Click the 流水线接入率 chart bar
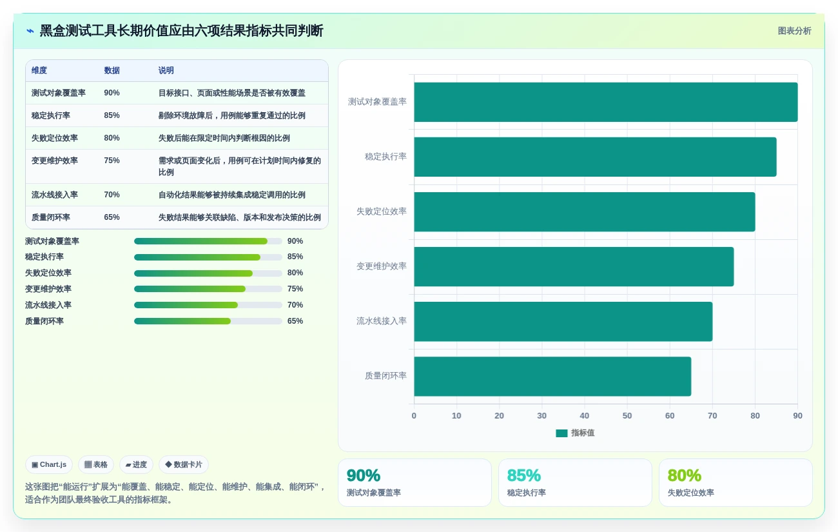This screenshot has height=532, width=838. (563, 321)
